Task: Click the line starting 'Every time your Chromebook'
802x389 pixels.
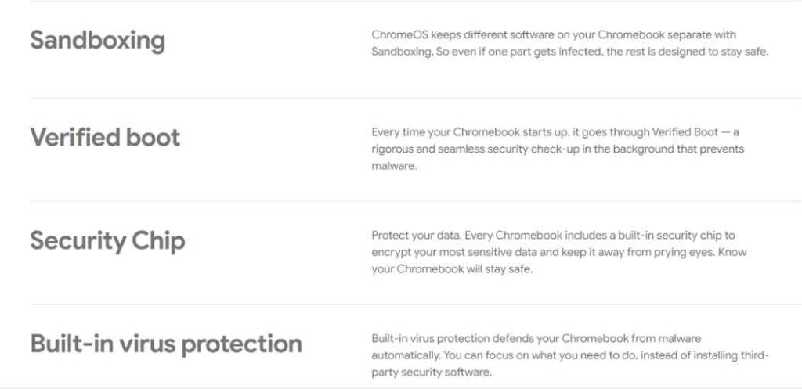Action: 555,132
